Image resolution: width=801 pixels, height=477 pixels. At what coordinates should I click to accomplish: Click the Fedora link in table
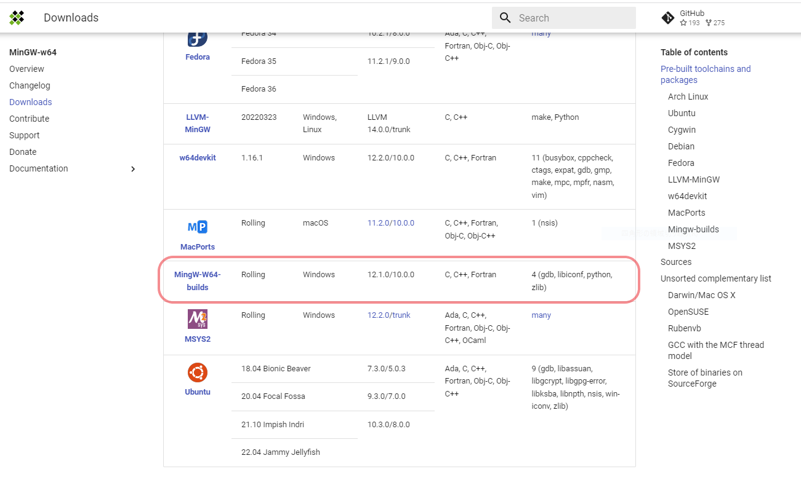pos(198,57)
